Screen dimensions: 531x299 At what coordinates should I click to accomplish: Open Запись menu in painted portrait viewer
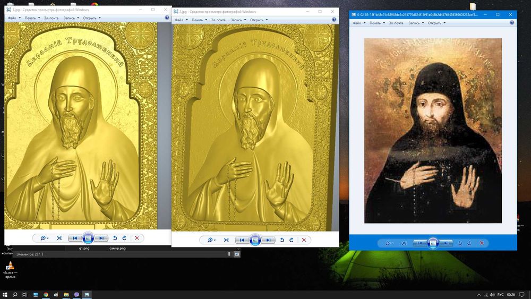416,23
